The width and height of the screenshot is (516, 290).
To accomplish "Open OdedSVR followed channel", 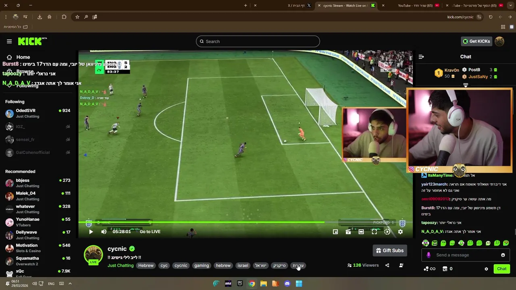I will pyautogui.click(x=38, y=113).
